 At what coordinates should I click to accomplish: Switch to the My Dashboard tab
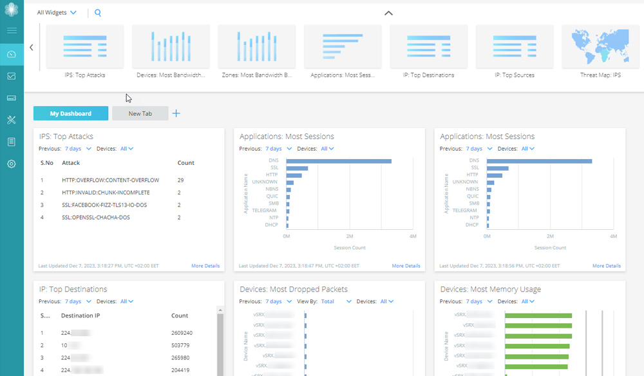71,113
